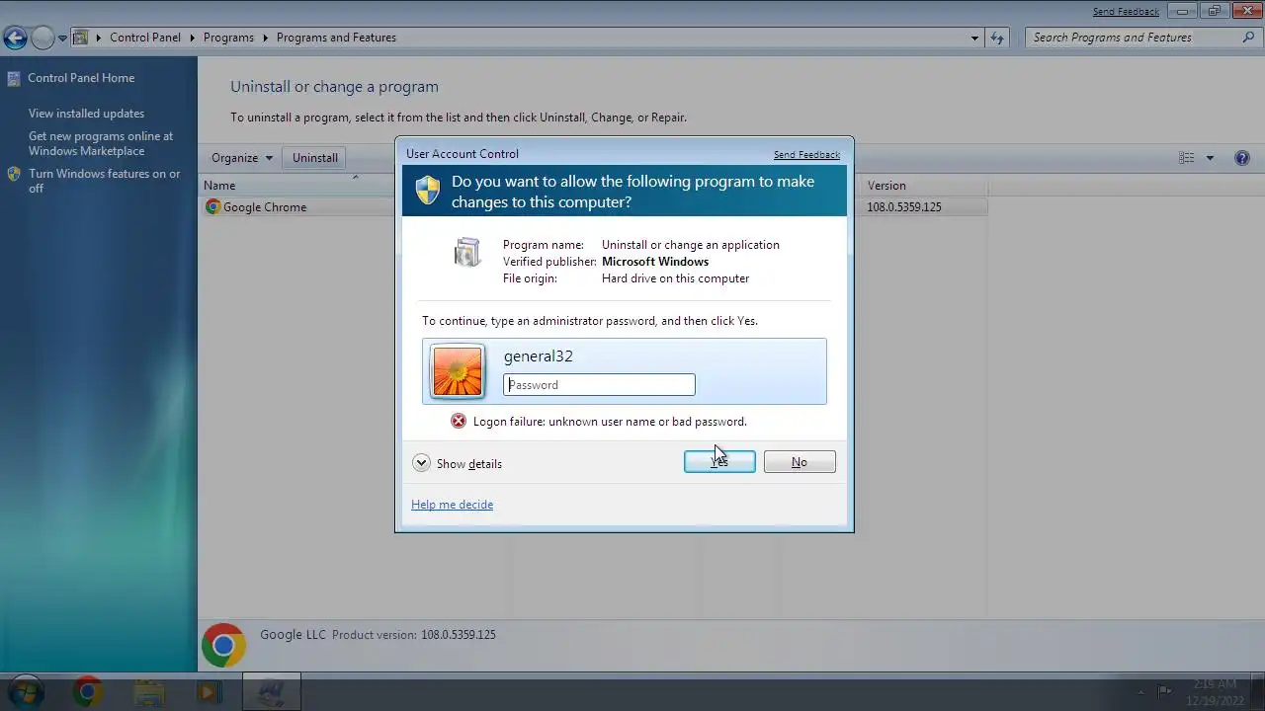This screenshot has height=711, width=1265.
Task: Open Turn Windows features on or off
Action: tap(104, 181)
